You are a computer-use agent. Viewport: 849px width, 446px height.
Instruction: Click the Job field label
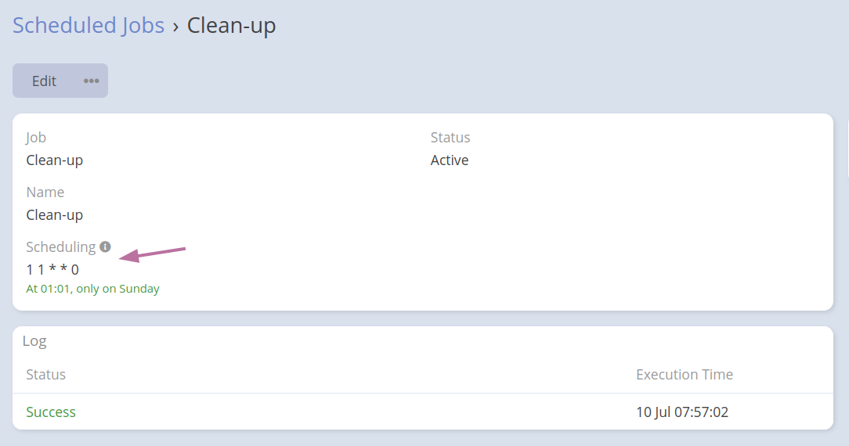pos(36,138)
